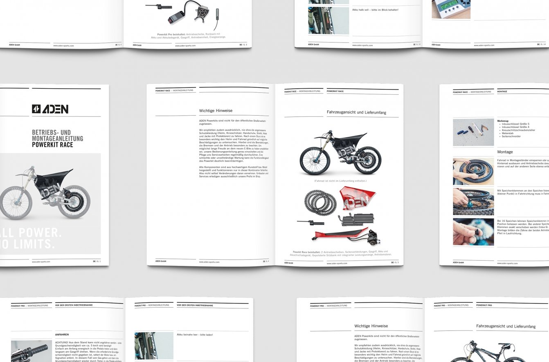Click the photo of fingers holding a spoke clamp
Viewport: 549px width, 362px height.
click(x=473, y=232)
